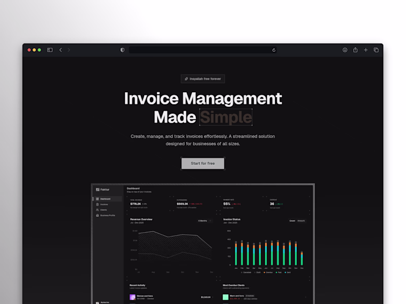Go forward with the browser forward arrow

[69, 50]
